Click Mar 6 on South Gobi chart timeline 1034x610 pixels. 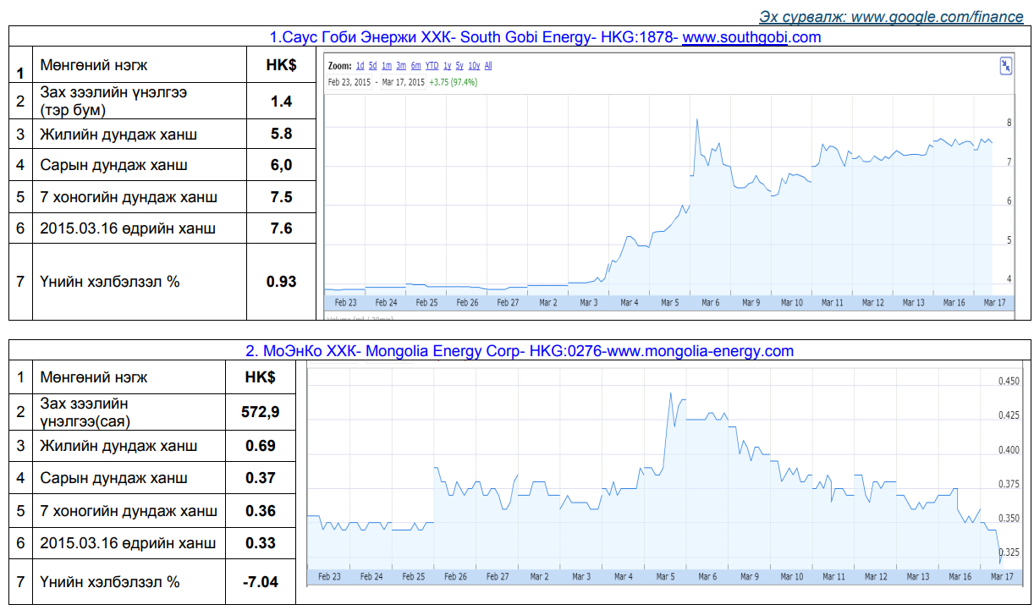710,302
